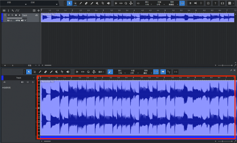Open the 参数 parameter dropdown
237x143 pixels.
coord(14,3)
